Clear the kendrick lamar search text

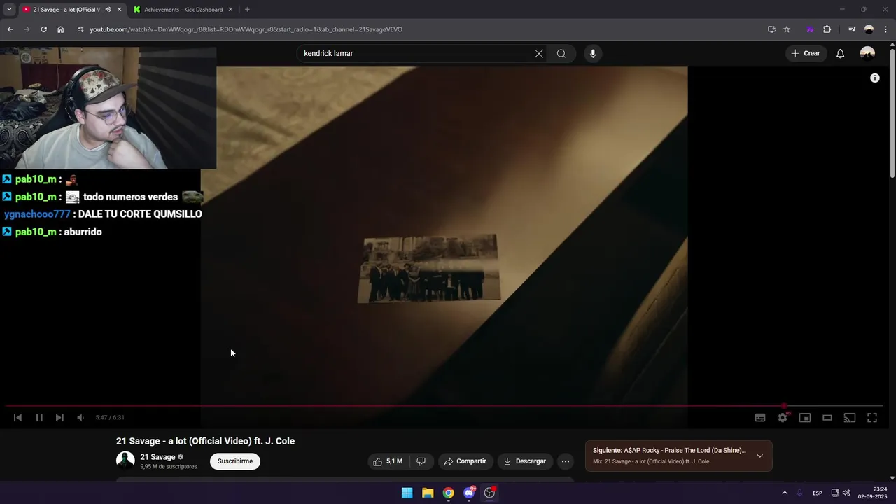pyautogui.click(x=539, y=54)
